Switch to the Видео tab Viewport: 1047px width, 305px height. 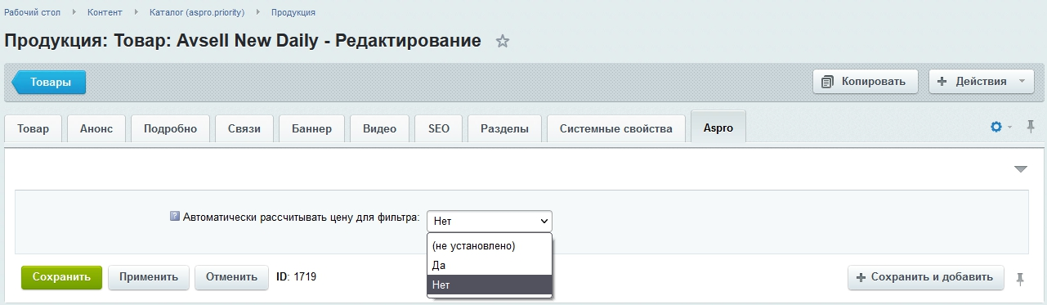[380, 129]
